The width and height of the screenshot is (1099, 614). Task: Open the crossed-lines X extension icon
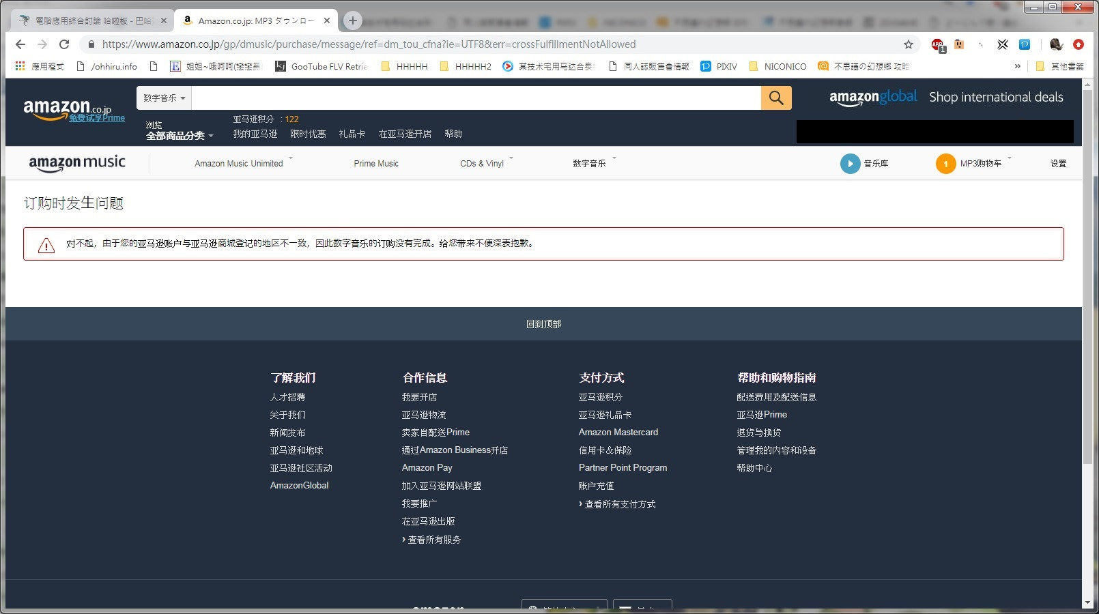(1003, 44)
